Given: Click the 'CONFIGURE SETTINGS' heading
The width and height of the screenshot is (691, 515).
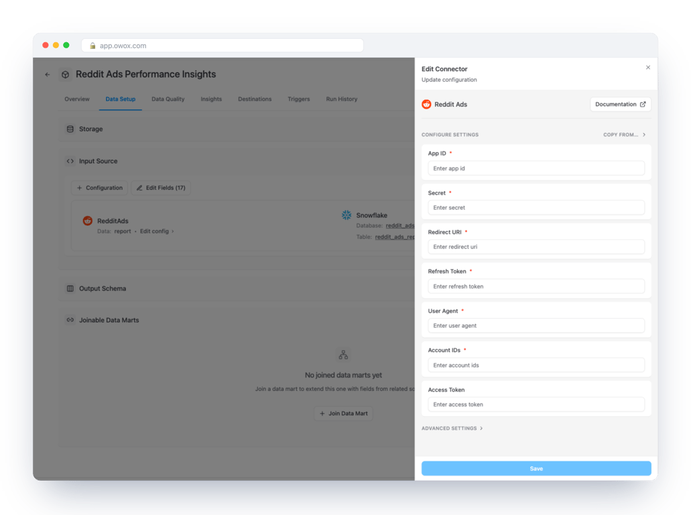Looking at the screenshot, I should (x=450, y=135).
